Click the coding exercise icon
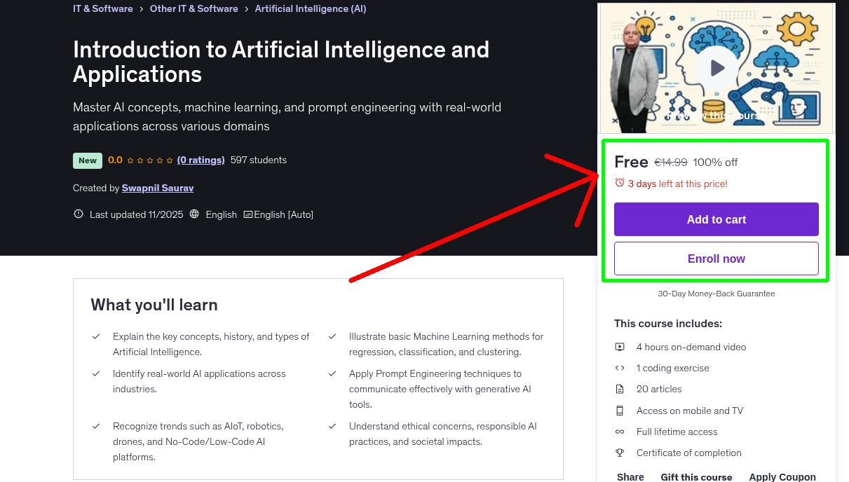The width and height of the screenshot is (849, 482). click(620, 367)
